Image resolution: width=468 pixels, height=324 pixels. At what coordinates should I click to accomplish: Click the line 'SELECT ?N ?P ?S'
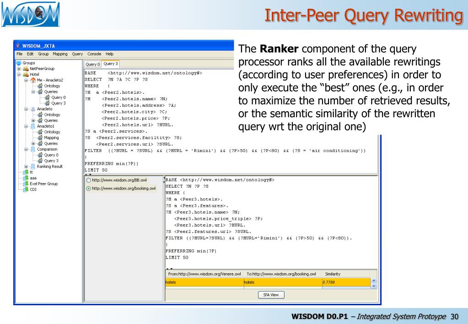(x=187, y=186)
